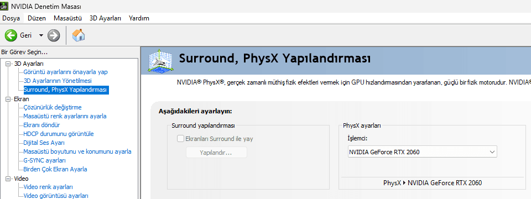531x199 pixels.
Task: Click the PhysX ayarları group label
Action: tap(362, 125)
